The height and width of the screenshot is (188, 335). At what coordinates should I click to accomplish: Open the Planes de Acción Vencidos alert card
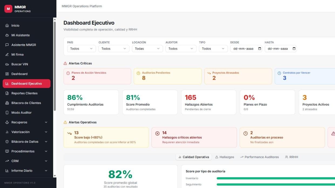[97, 76]
